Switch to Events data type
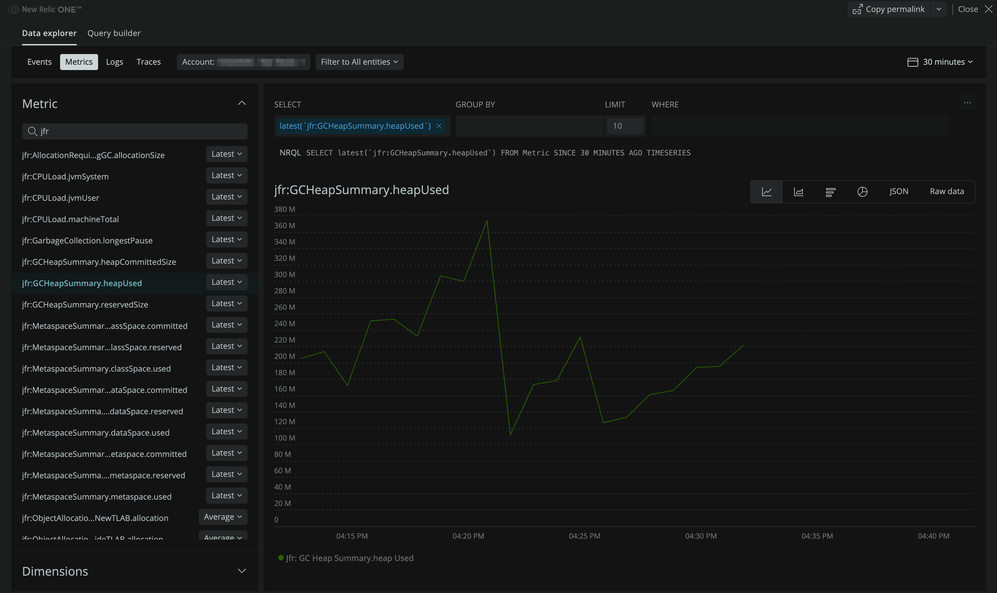This screenshot has height=593, width=997. point(39,62)
